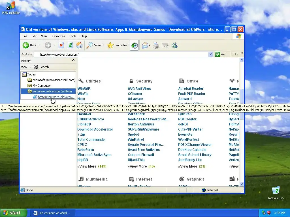Open the Back button history dropdown arrow
This screenshot has width=290, height=217.
(x=40, y=45)
